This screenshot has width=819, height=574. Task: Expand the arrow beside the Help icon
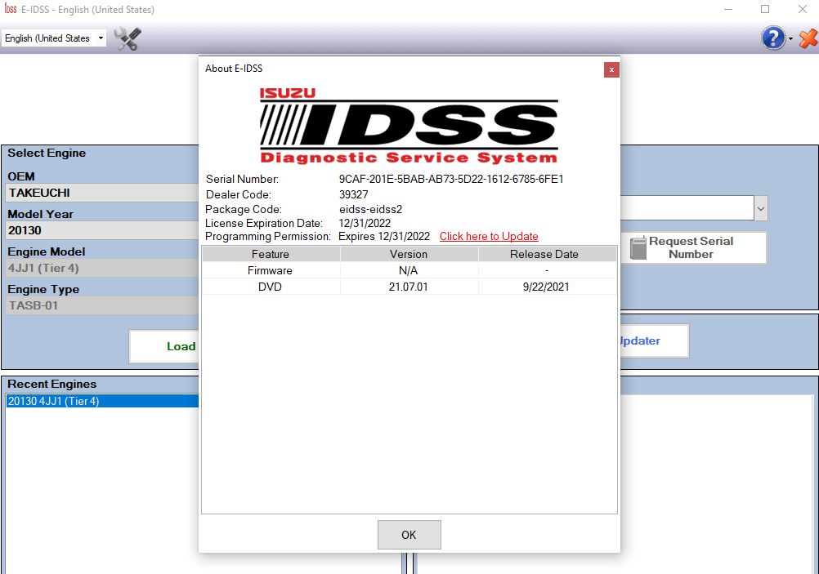pyautogui.click(x=790, y=39)
